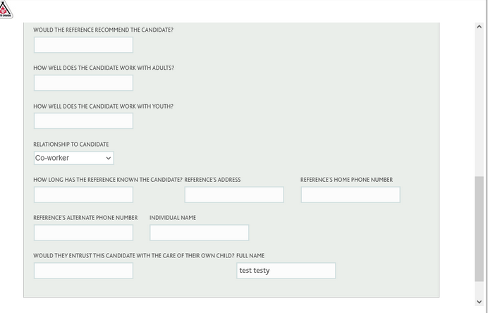Click the vertical scrollbar thumb
The height and width of the screenshot is (313, 488).
(x=479, y=229)
